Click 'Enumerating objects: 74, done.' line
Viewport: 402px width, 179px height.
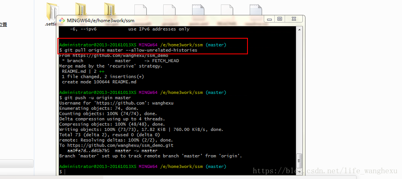(99, 109)
